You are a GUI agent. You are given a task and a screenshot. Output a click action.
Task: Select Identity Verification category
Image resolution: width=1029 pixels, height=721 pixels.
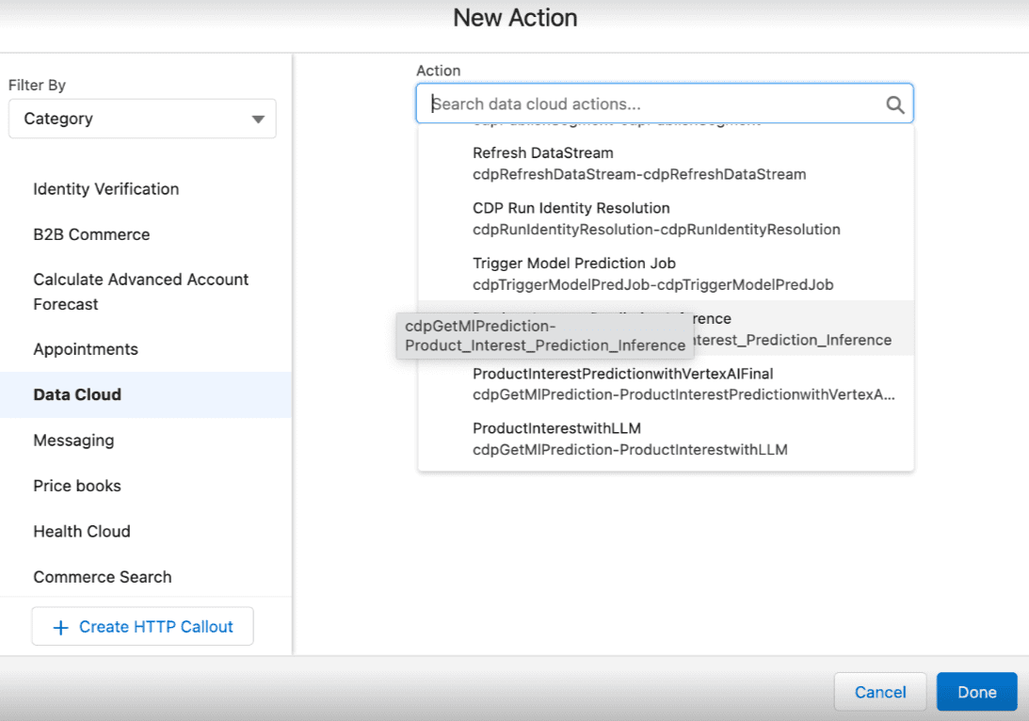point(105,189)
